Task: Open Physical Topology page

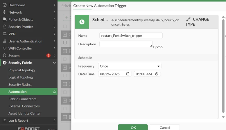Action: [22, 70]
